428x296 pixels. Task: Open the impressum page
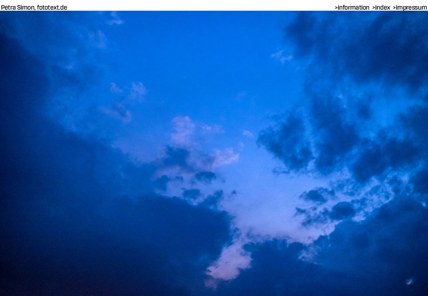point(410,7)
